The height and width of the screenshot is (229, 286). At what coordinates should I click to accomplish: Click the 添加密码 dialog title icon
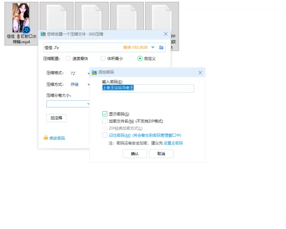point(94,73)
